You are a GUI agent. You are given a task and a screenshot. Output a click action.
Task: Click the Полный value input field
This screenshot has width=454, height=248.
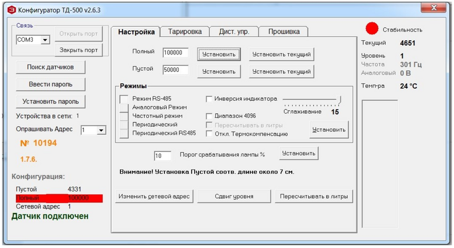175,53
